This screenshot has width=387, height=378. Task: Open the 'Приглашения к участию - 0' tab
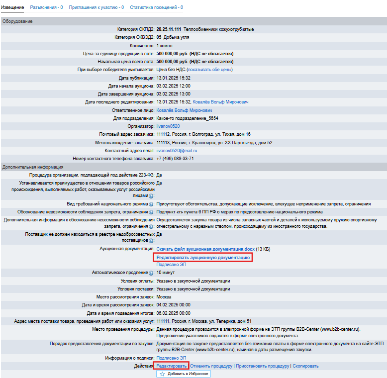(x=96, y=7)
